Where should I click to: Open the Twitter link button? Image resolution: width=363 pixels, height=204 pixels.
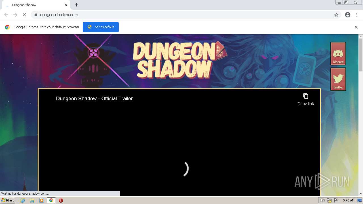pyautogui.click(x=338, y=79)
